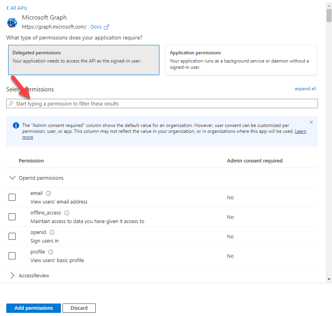
Task: Click the scrollbar down arrow
Action: click(329, 279)
